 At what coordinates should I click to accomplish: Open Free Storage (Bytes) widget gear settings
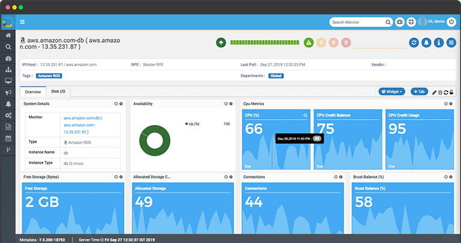point(121,177)
